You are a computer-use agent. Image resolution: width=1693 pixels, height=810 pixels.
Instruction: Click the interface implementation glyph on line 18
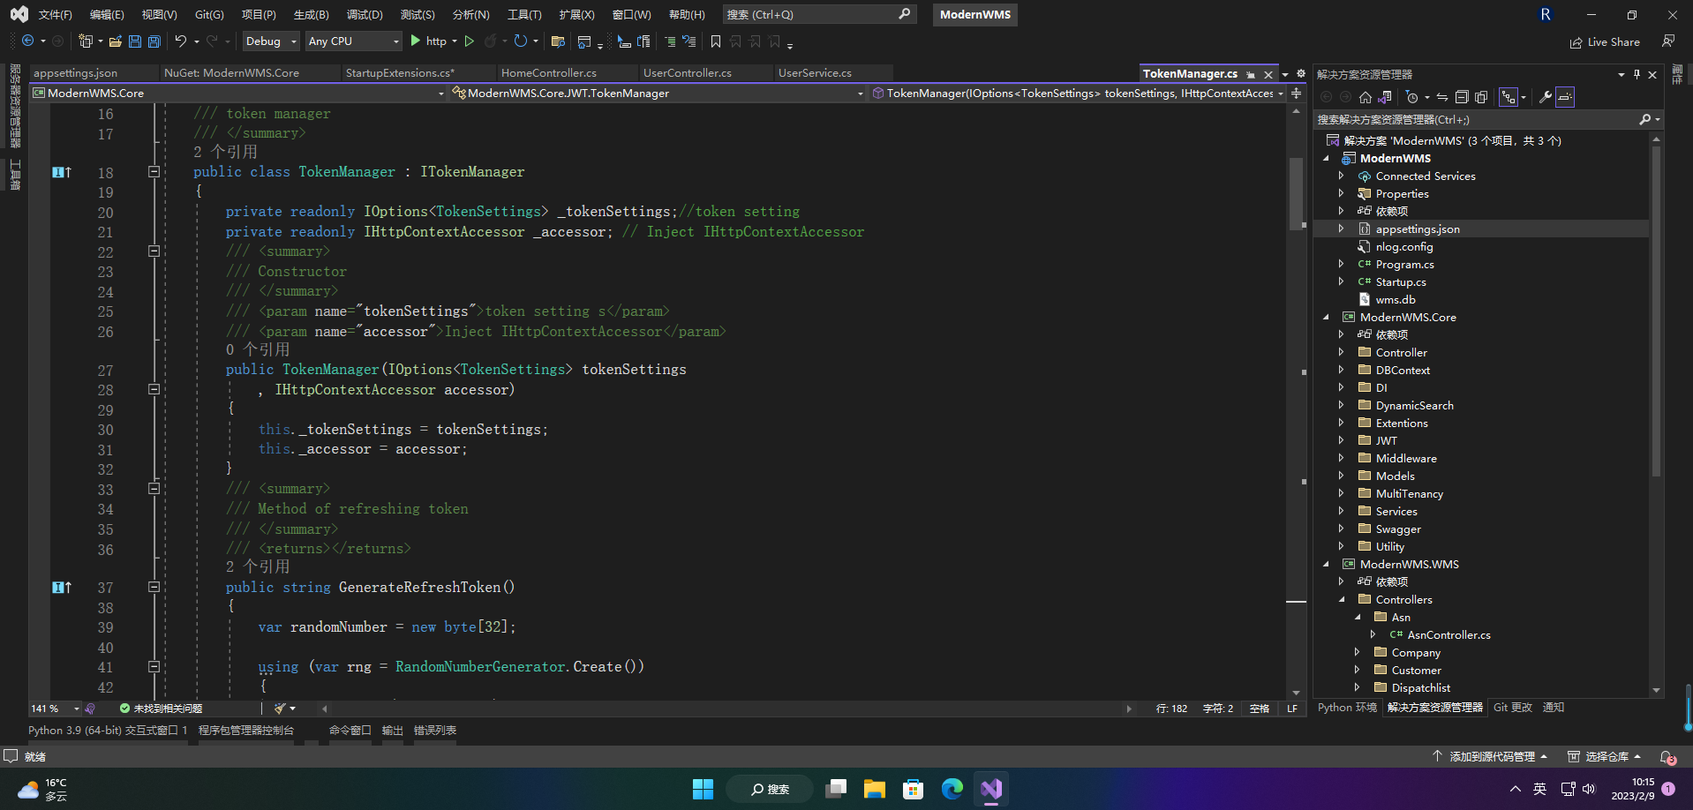(61, 172)
